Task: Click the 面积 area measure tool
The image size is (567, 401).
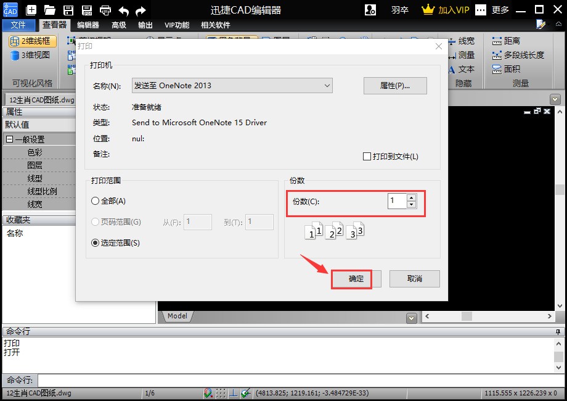Action: coord(506,68)
